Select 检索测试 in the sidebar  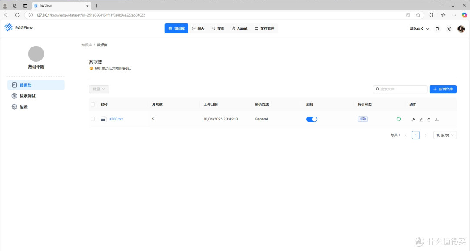36,96
